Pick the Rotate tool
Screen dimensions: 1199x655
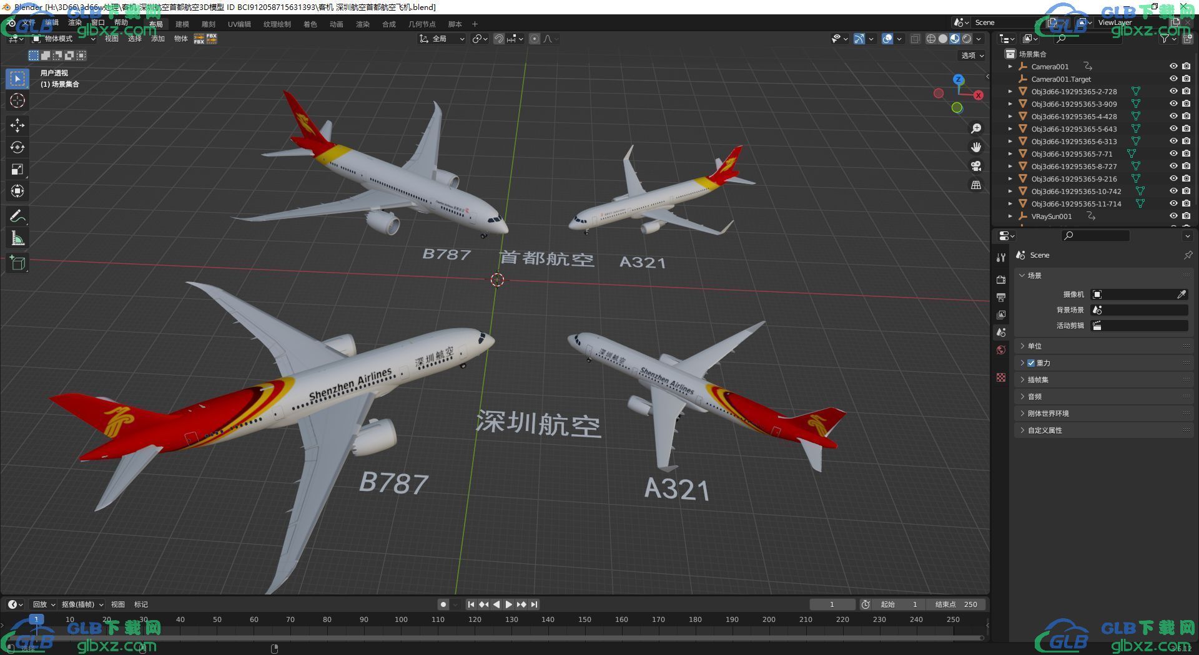17,147
